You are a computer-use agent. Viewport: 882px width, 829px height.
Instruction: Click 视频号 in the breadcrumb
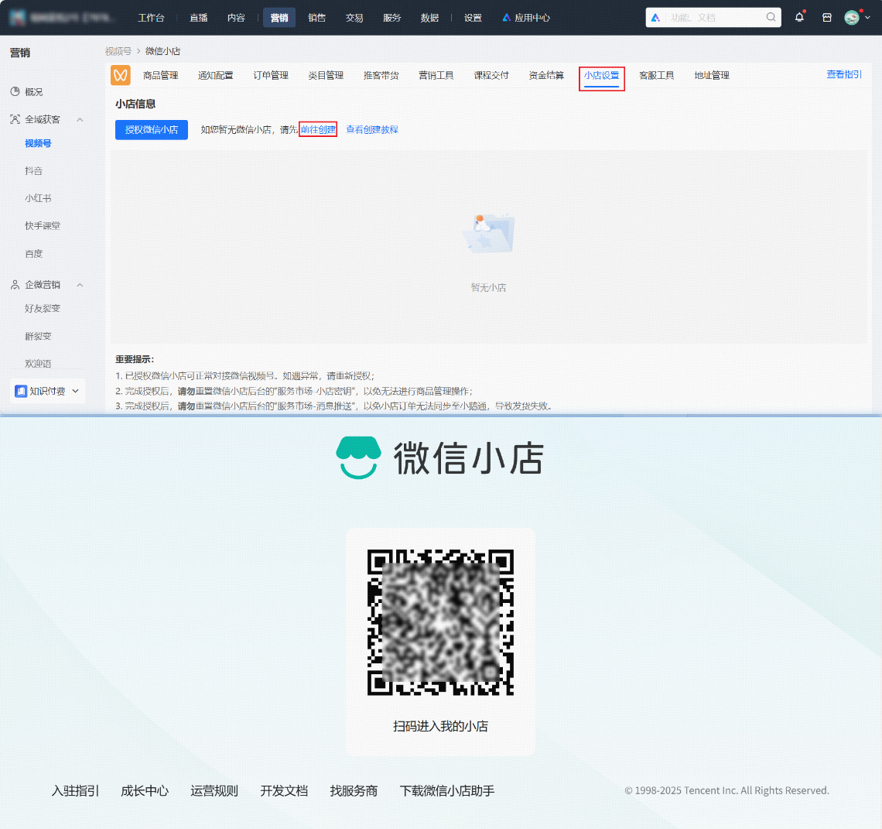(118, 51)
